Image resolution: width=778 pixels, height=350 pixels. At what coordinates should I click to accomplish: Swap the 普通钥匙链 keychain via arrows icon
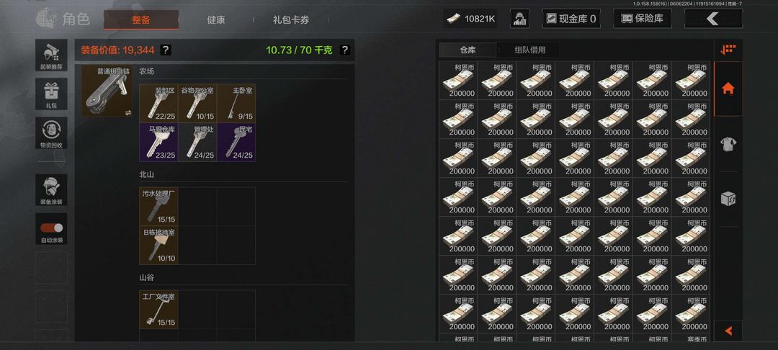pyautogui.click(x=128, y=112)
